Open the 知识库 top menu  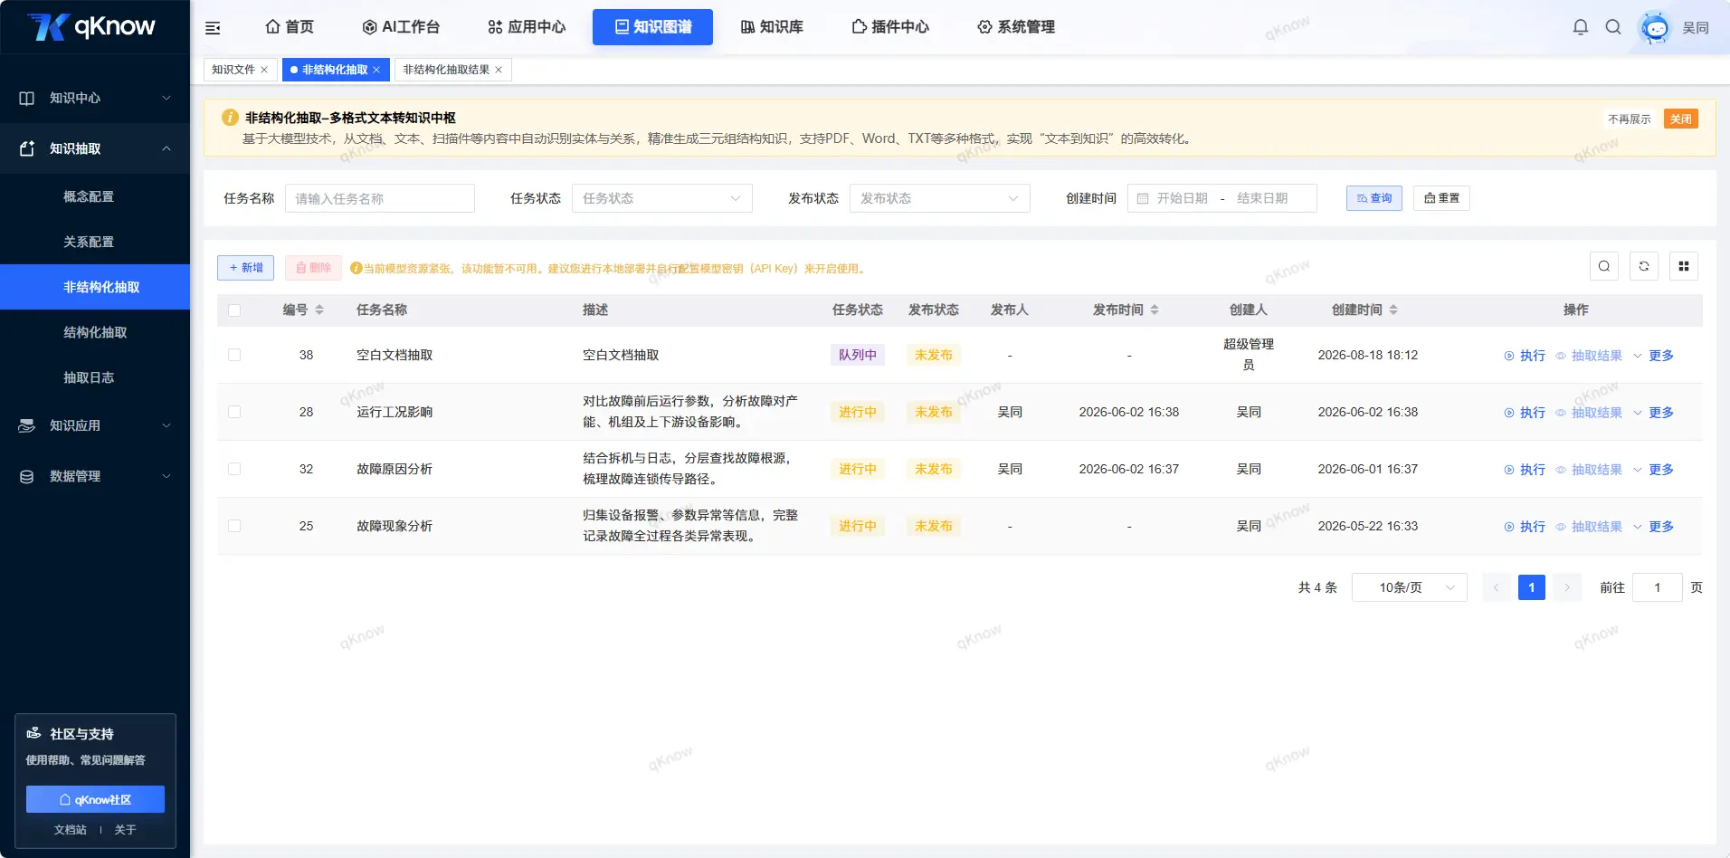(772, 27)
